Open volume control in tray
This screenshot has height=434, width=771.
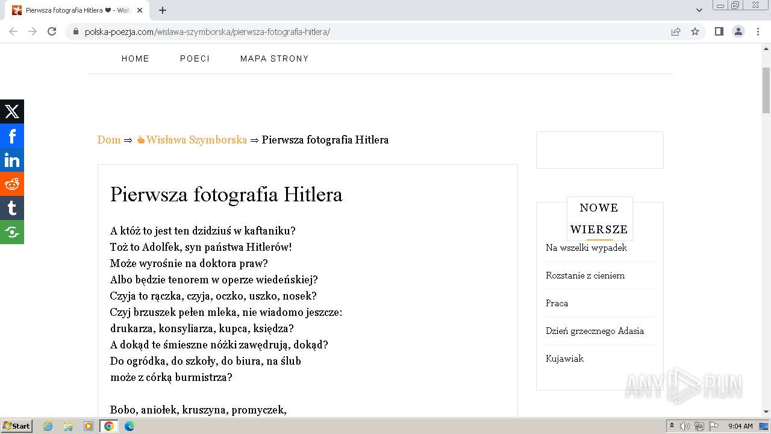click(x=685, y=426)
